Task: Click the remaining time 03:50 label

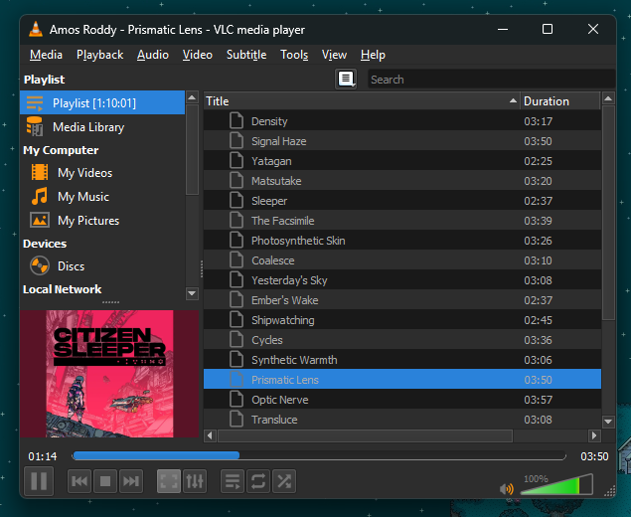Action: 594,456
